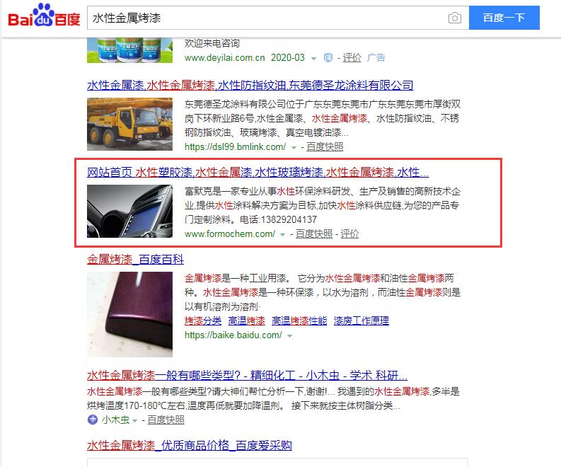Viewport: 561px width, 467px height.
Task: Open 东莞德圣龙涂料有限公司 result title
Action: pyautogui.click(x=250, y=85)
